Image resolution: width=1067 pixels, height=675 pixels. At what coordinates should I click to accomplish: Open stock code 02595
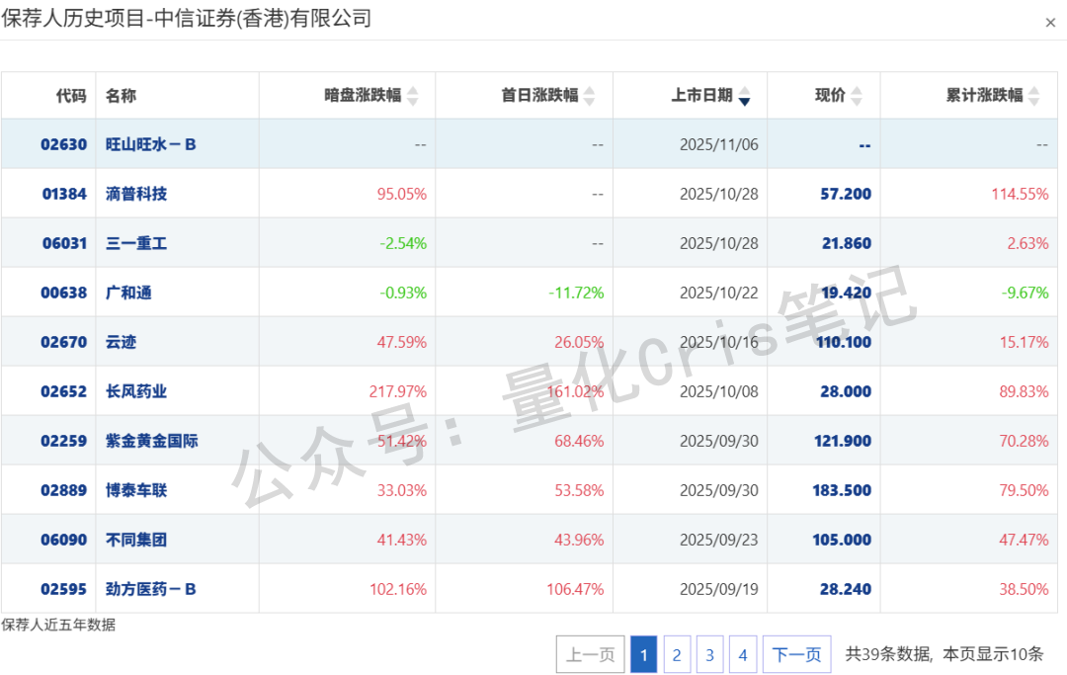pos(64,589)
